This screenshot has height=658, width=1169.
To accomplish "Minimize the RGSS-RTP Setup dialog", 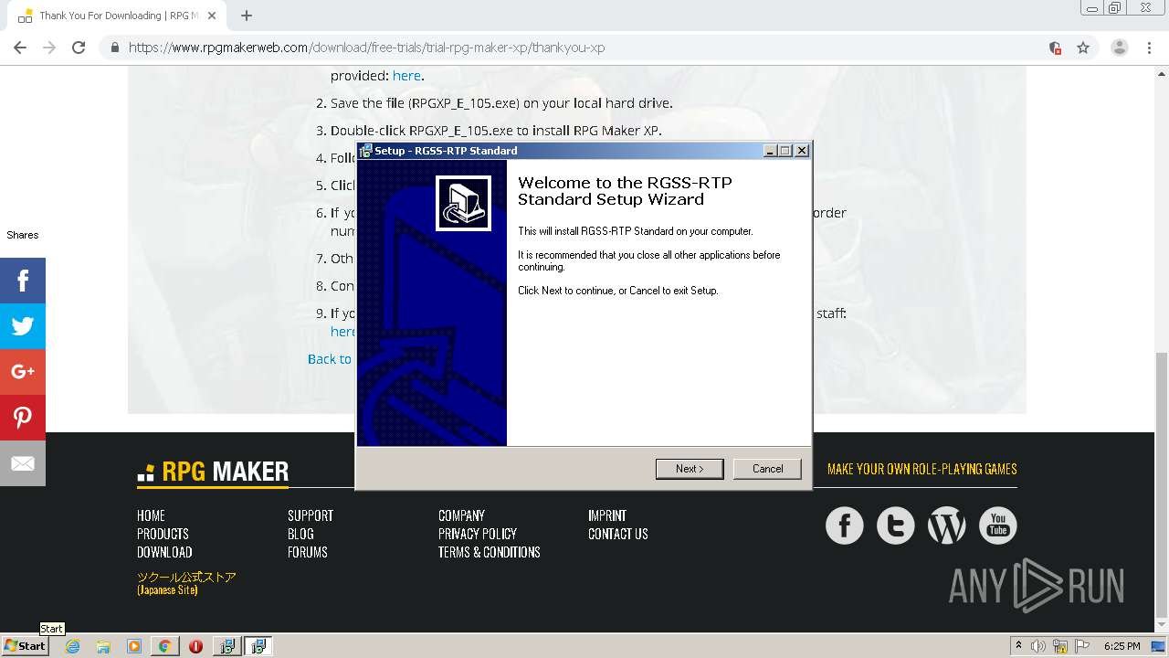I will [770, 151].
